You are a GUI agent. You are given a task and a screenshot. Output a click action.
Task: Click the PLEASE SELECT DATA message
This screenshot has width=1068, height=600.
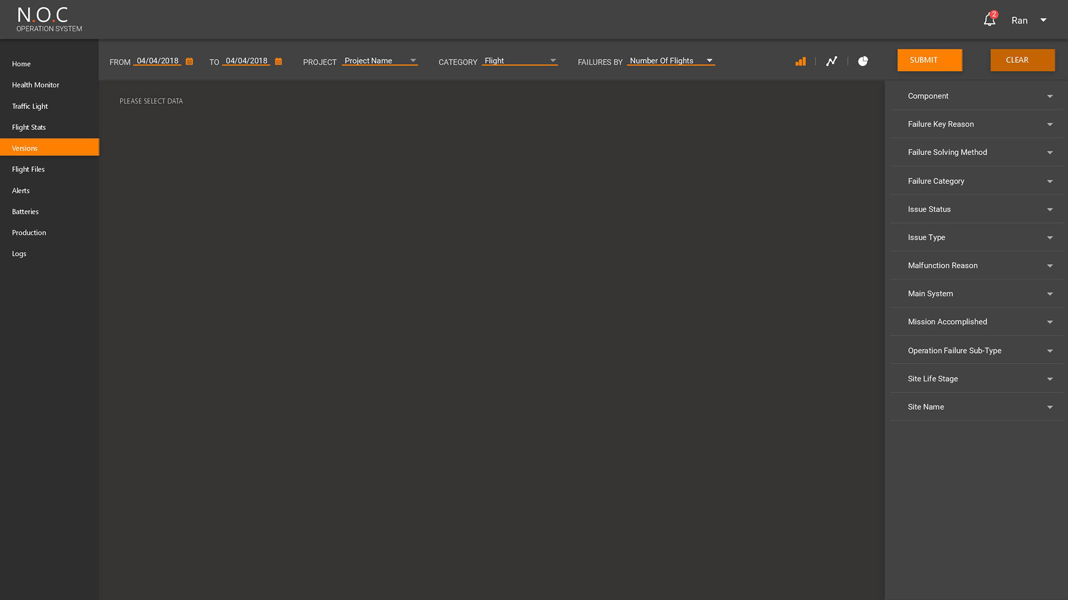tap(151, 101)
